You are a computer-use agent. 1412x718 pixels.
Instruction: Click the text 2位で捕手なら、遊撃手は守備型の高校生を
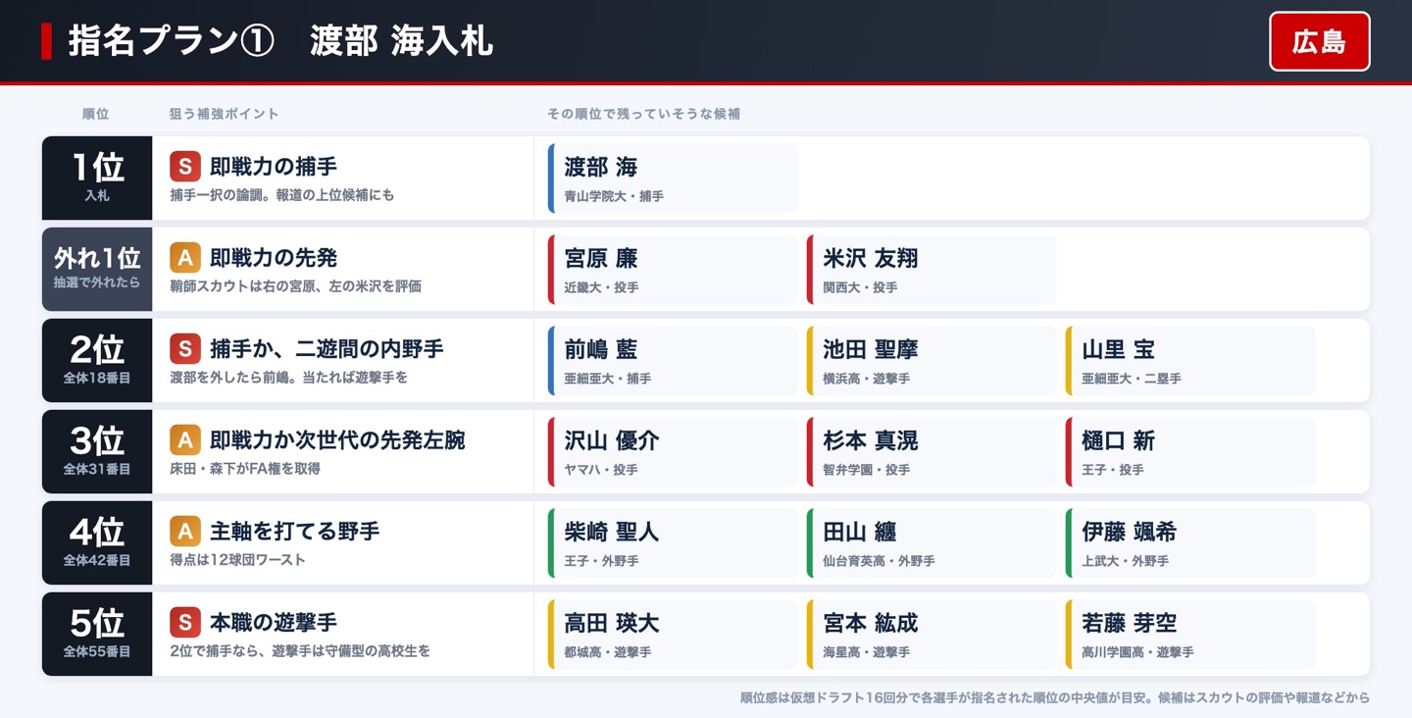[x=300, y=651]
